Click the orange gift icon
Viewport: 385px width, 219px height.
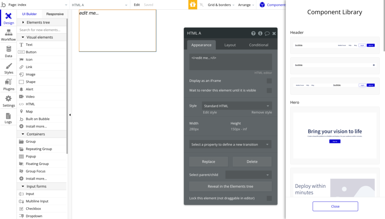[193, 5]
